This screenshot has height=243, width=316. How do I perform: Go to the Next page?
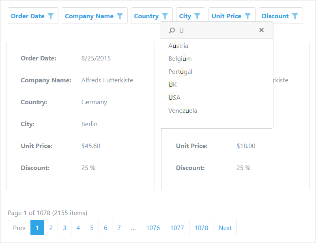(x=225, y=228)
